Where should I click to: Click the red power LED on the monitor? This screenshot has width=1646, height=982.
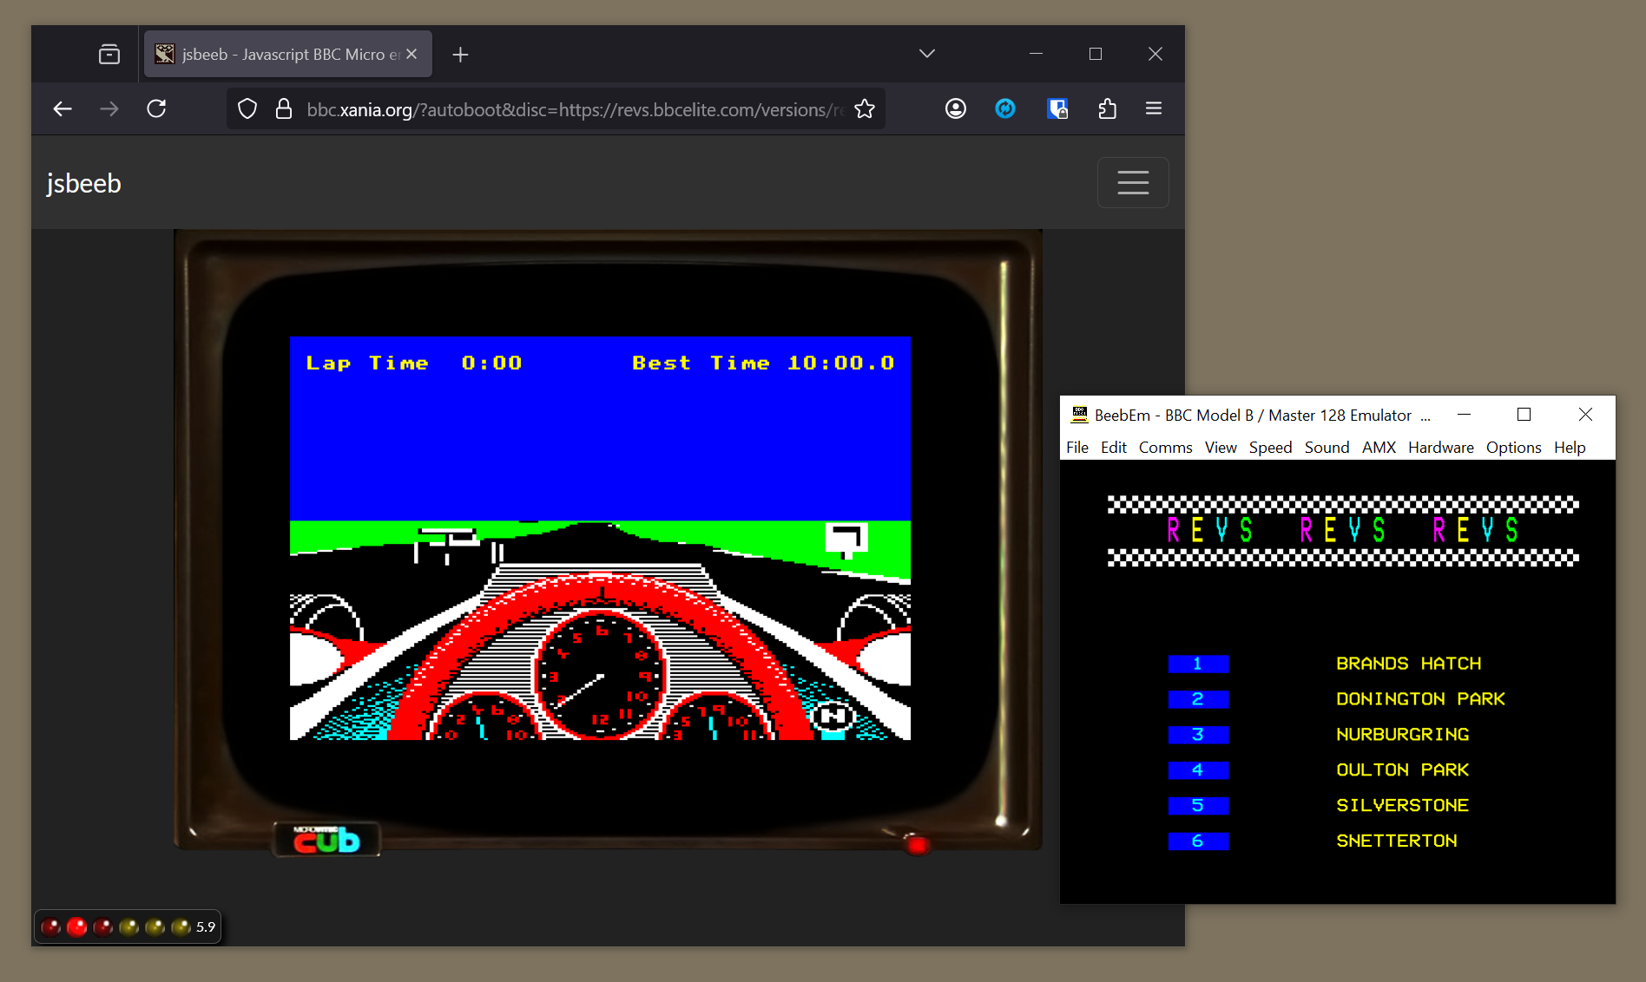click(x=917, y=844)
